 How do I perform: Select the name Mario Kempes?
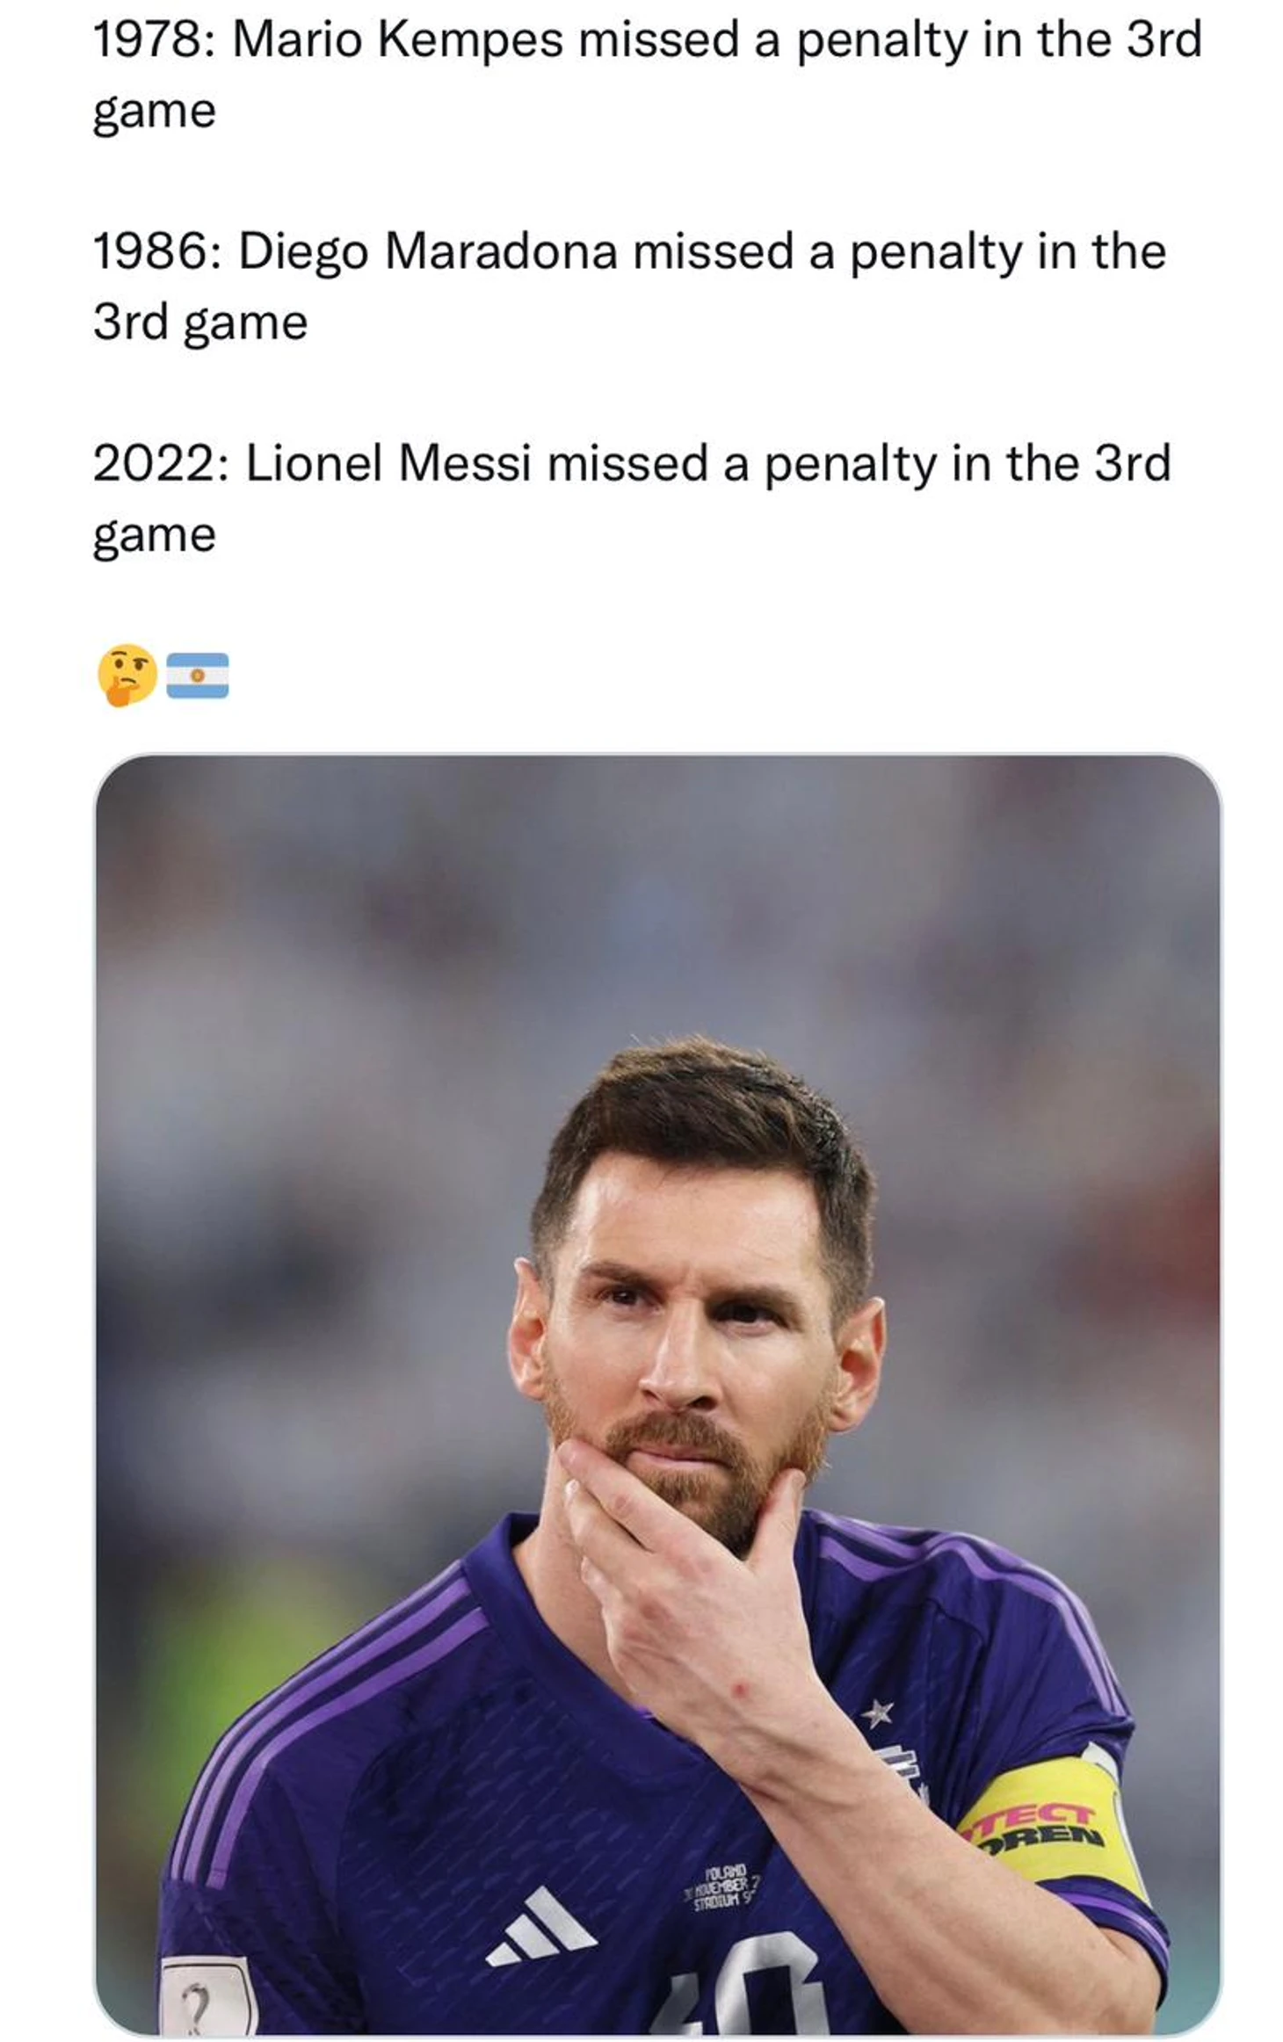click(x=397, y=40)
